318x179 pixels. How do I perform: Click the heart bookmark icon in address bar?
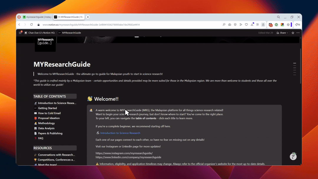point(246,25)
